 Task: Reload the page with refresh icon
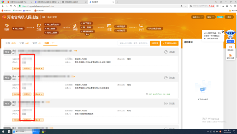10,6
